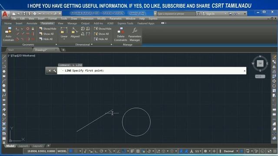This screenshot has width=278, height=156.
Task: Open the WCS coordinate system dropdown
Action: click(x=260, y=76)
